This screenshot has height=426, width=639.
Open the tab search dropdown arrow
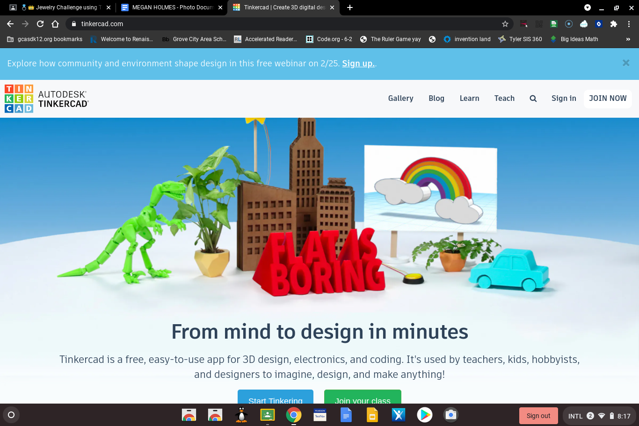pos(588,7)
